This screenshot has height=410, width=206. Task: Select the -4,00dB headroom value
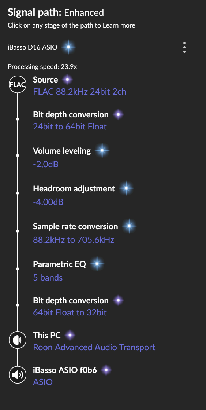tap(48, 202)
